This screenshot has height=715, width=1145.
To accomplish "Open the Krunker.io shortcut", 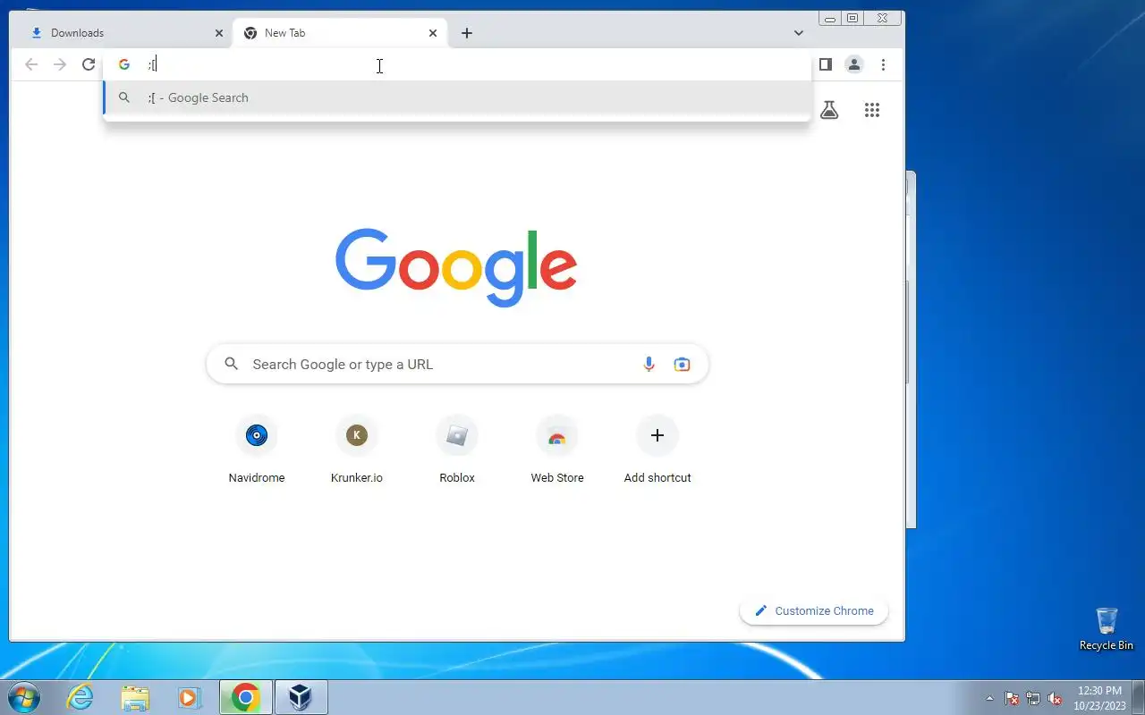I will click(x=357, y=450).
